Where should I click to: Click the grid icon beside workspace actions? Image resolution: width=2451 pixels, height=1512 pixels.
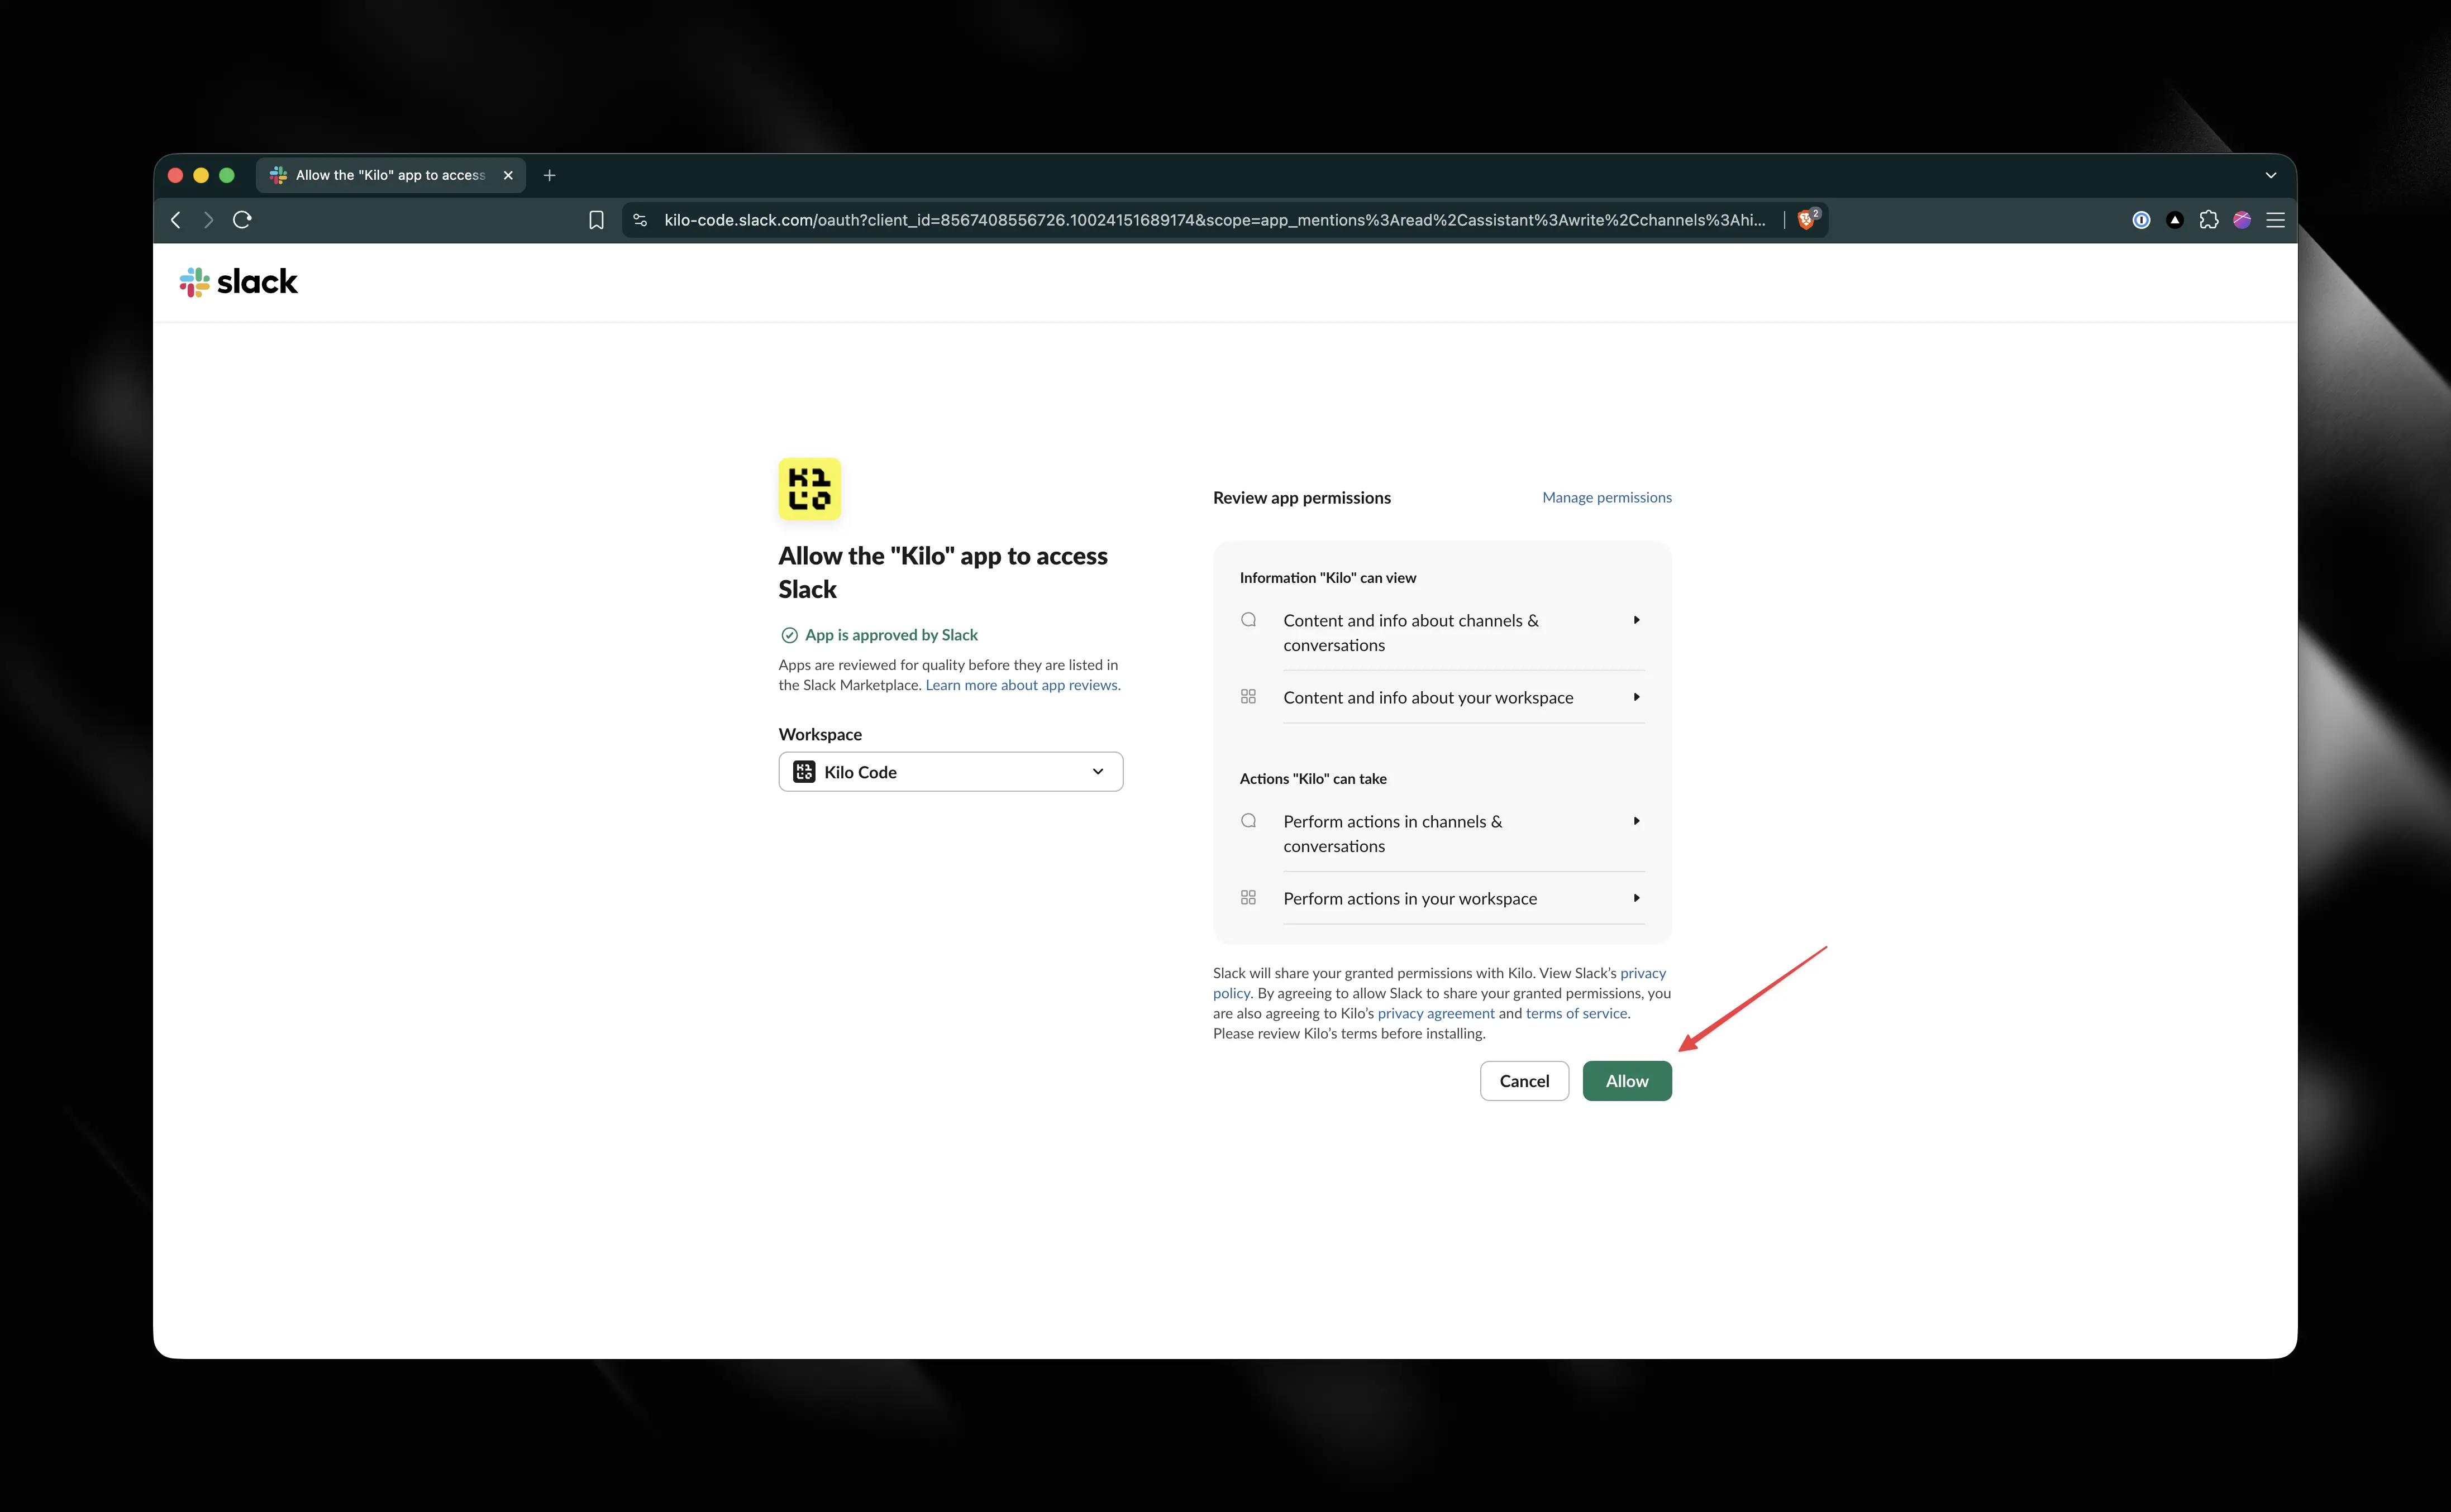click(1248, 898)
